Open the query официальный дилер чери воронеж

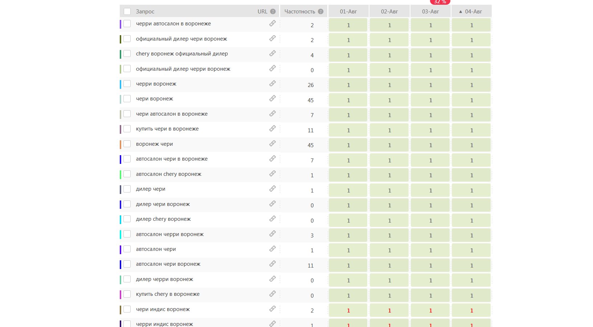[x=181, y=39]
